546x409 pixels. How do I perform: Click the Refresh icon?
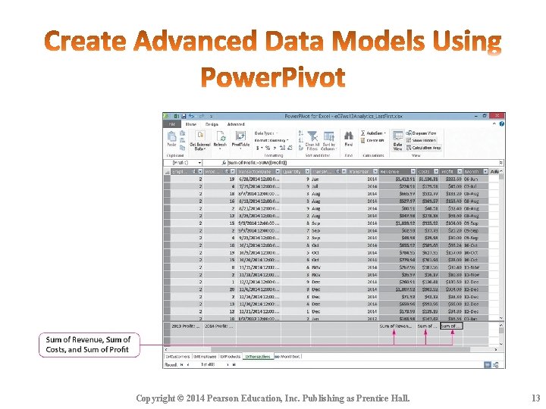(220, 136)
